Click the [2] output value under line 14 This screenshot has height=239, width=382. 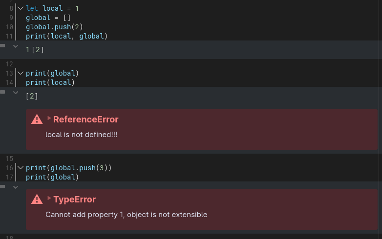(32, 96)
